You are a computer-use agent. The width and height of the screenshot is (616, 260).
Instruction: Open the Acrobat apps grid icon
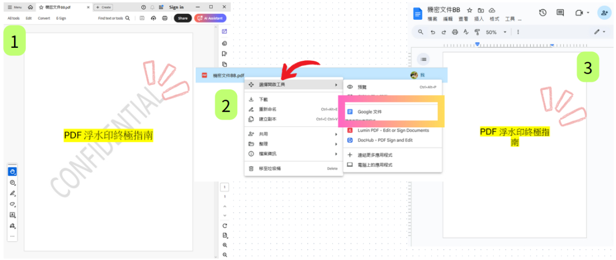pyautogui.click(x=161, y=7)
